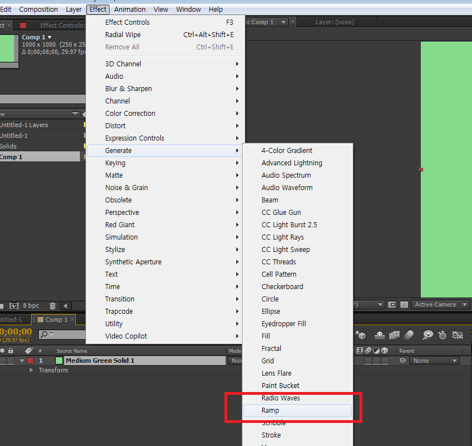The image size is (472, 446).
Task: Click the Adjustment Layer column header icon
Action: [x=376, y=350]
